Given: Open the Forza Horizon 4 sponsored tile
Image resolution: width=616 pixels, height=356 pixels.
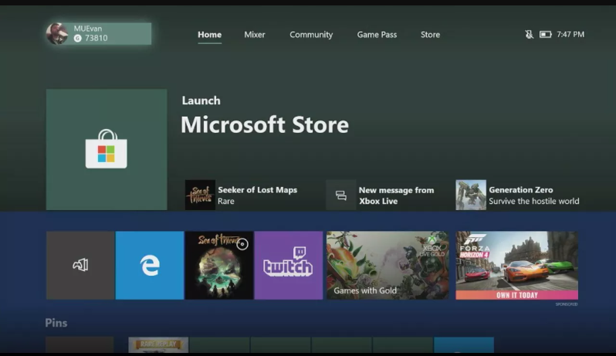Looking at the screenshot, I should click(516, 265).
